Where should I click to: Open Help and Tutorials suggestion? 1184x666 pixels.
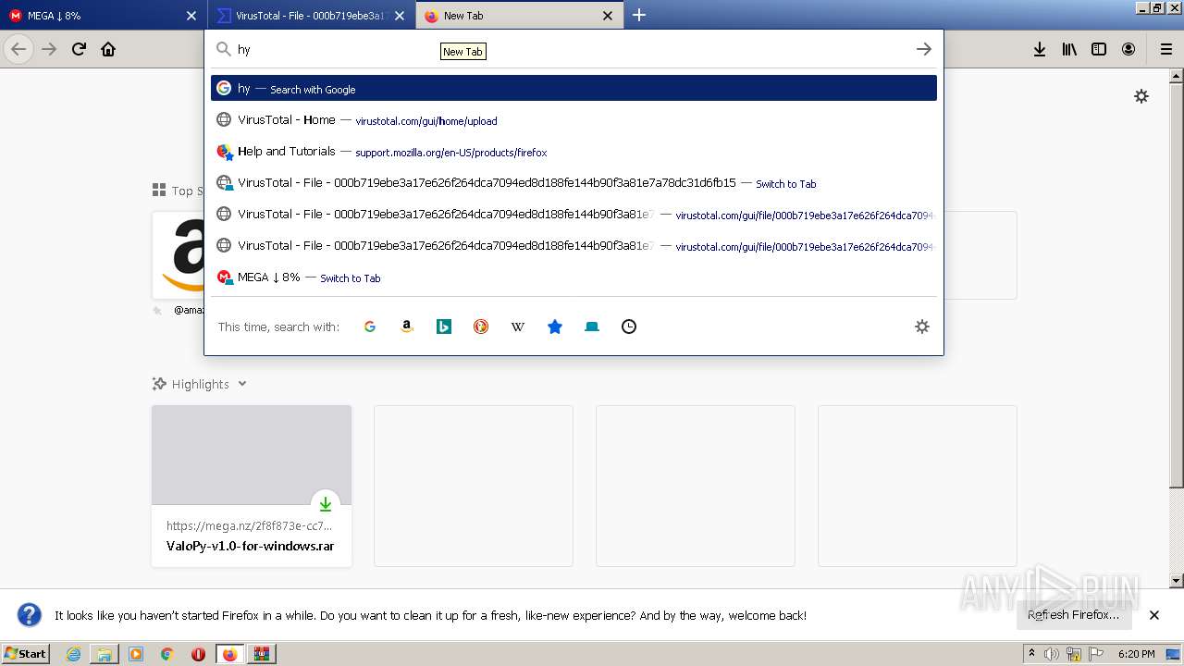[x=573, y=152]
